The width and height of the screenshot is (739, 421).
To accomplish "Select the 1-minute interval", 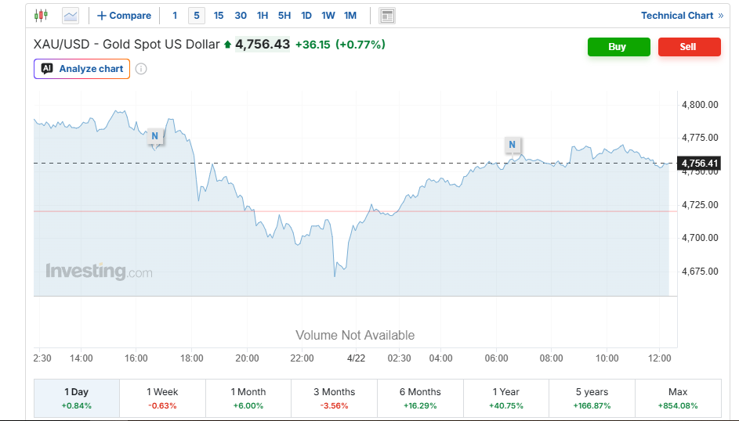I will pos(175,16).
